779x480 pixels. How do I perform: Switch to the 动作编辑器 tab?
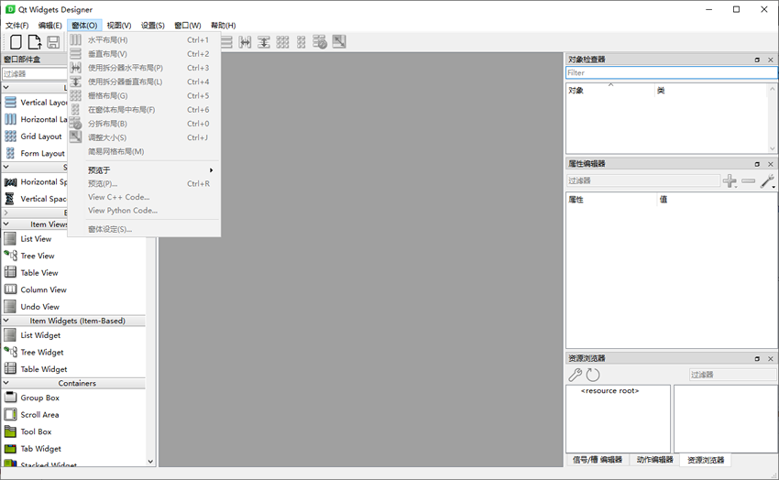(654, 460)
